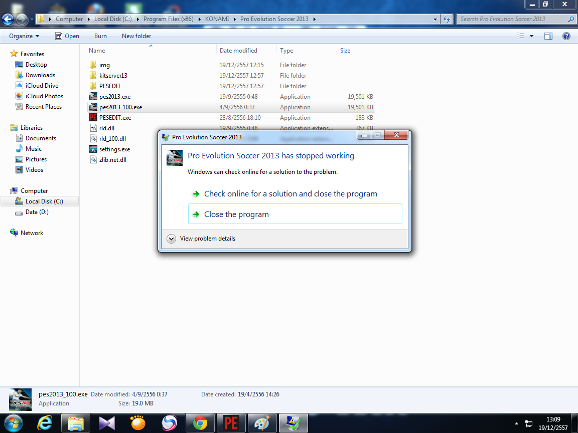The image size is (578, 433).
Task: Click the network tray icon
Action: (x=529, y=424)
